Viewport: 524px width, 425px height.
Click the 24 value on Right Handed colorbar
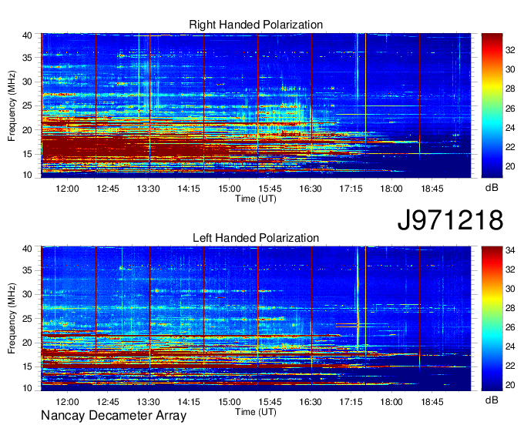[x=510, y=128]
